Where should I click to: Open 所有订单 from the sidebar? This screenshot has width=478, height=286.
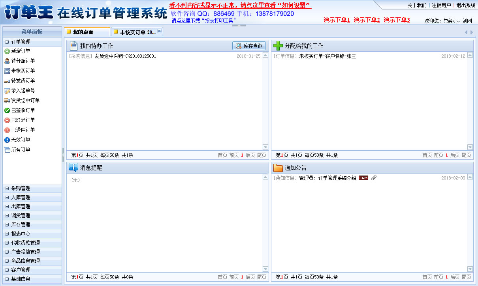(21, 150)
